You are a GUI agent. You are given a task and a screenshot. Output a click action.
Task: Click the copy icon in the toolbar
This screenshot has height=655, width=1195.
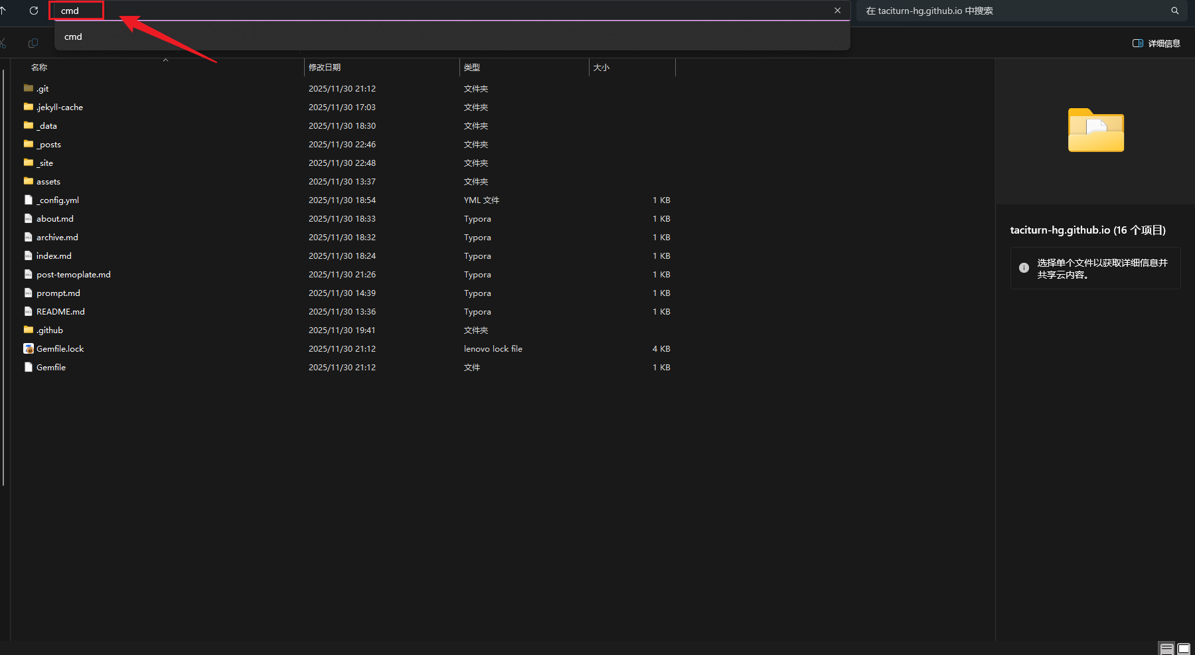click(x=33, y=43)
